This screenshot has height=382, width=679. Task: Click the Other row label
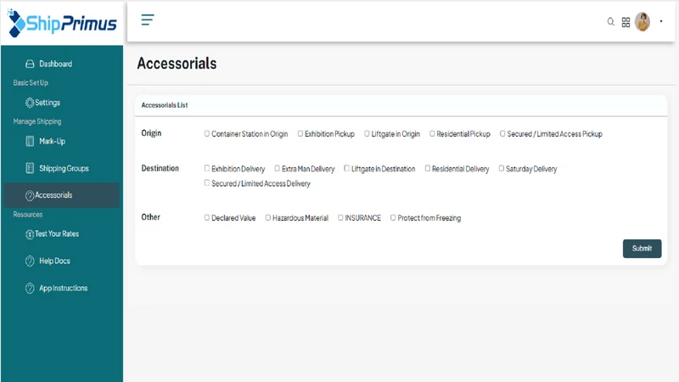[151, 217]
